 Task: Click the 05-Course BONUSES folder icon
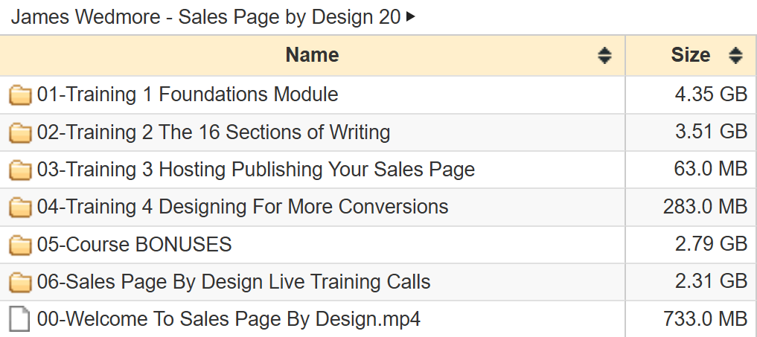(20, 244)
